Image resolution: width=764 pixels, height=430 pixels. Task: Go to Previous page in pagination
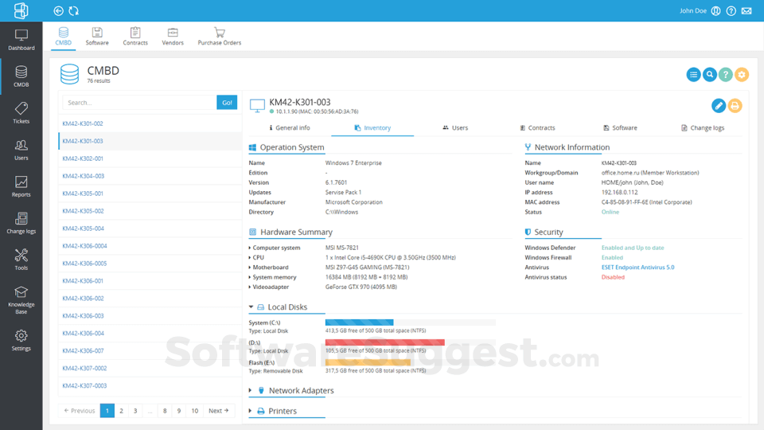tap(80, 411)
